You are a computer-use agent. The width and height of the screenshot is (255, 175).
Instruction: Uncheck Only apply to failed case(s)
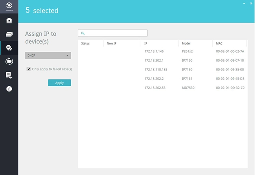pos(28,69)
